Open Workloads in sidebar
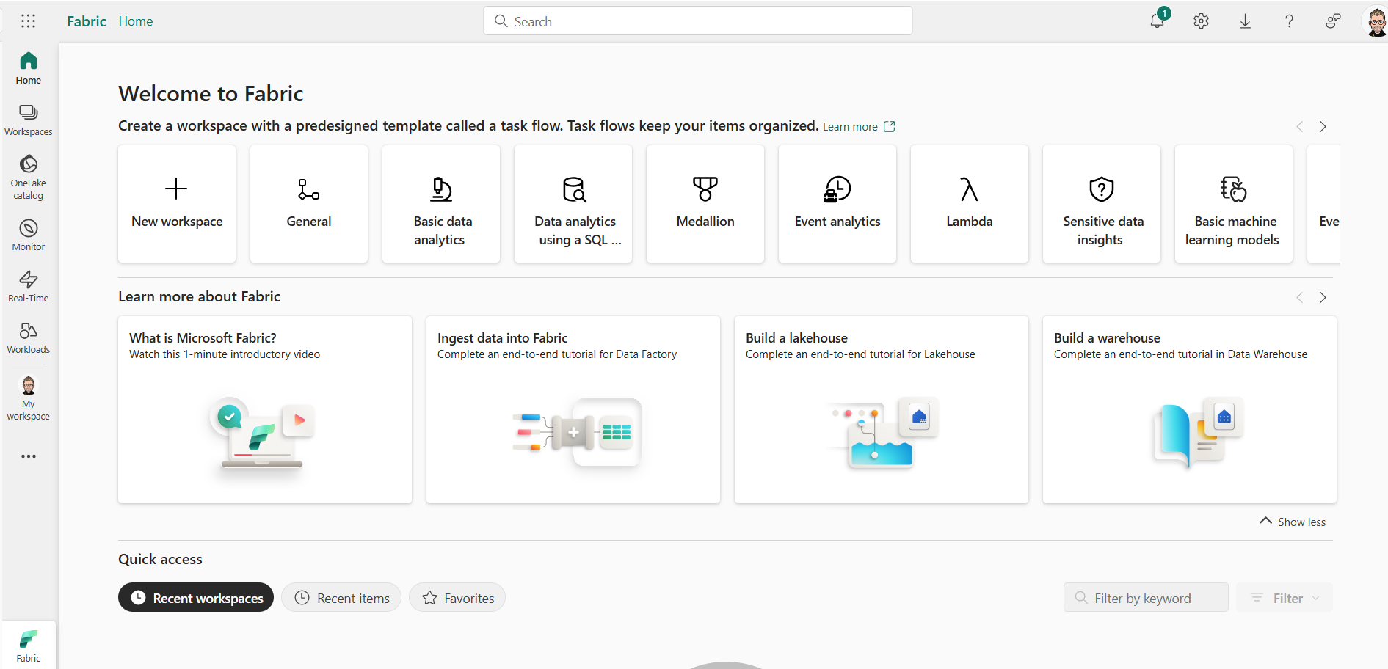 click(29, 338)
